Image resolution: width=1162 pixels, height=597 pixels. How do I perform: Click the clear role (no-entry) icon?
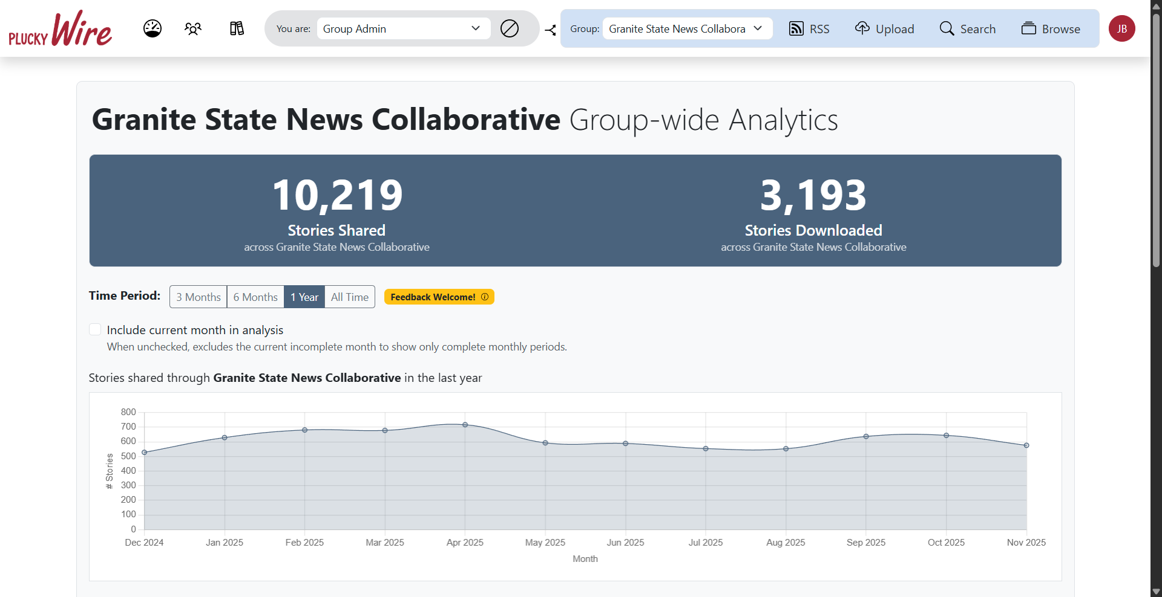pyautogui.click(x=510, y=28)
